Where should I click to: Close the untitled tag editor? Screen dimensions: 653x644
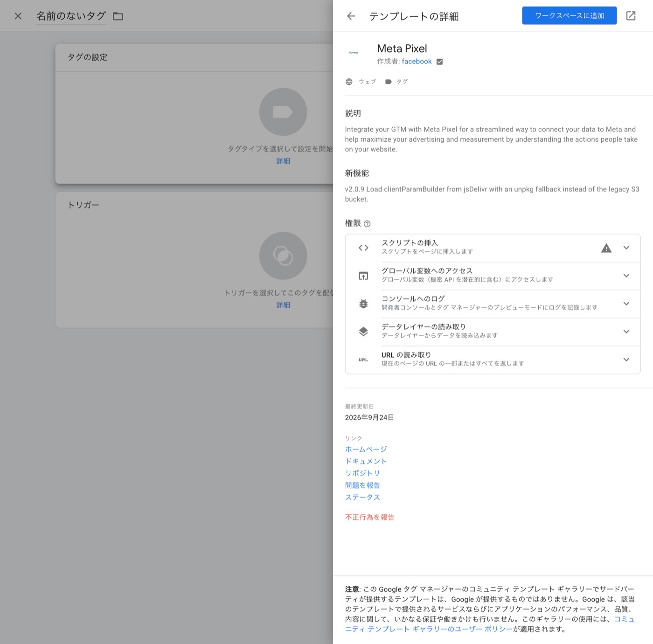point(18,16)
